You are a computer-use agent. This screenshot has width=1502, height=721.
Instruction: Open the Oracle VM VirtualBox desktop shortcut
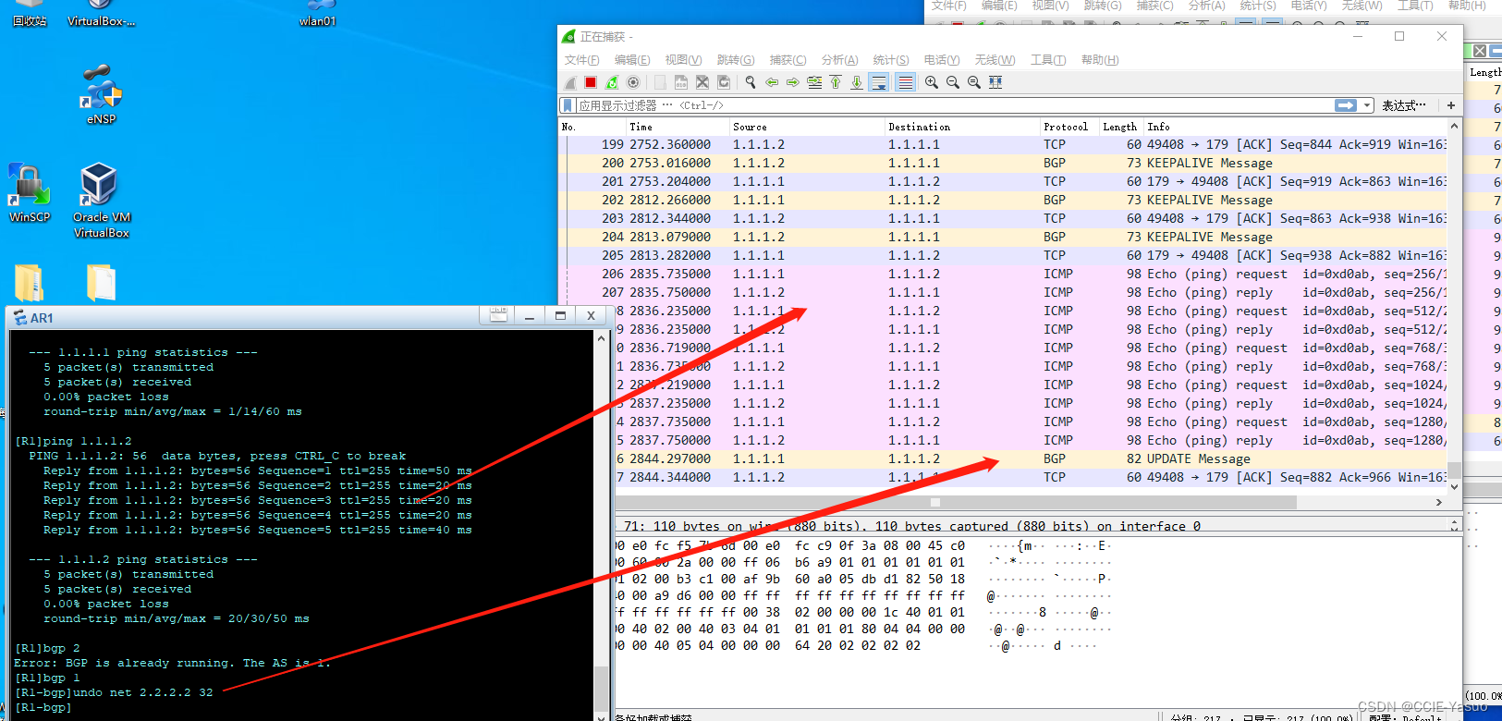point(101,201)
